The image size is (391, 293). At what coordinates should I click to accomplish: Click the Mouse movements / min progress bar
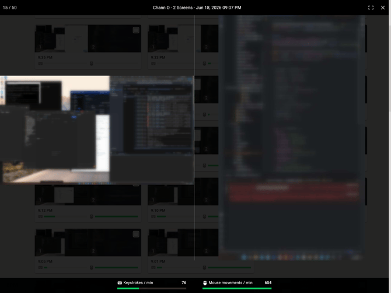click(x=237, y=288)
